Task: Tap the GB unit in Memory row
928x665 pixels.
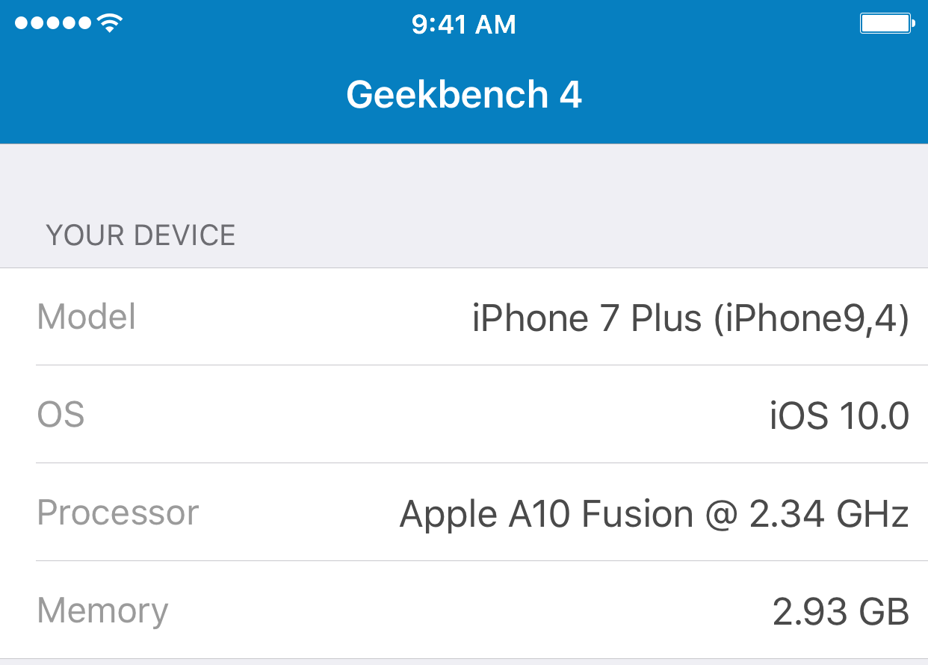Action: click(885, 612)
